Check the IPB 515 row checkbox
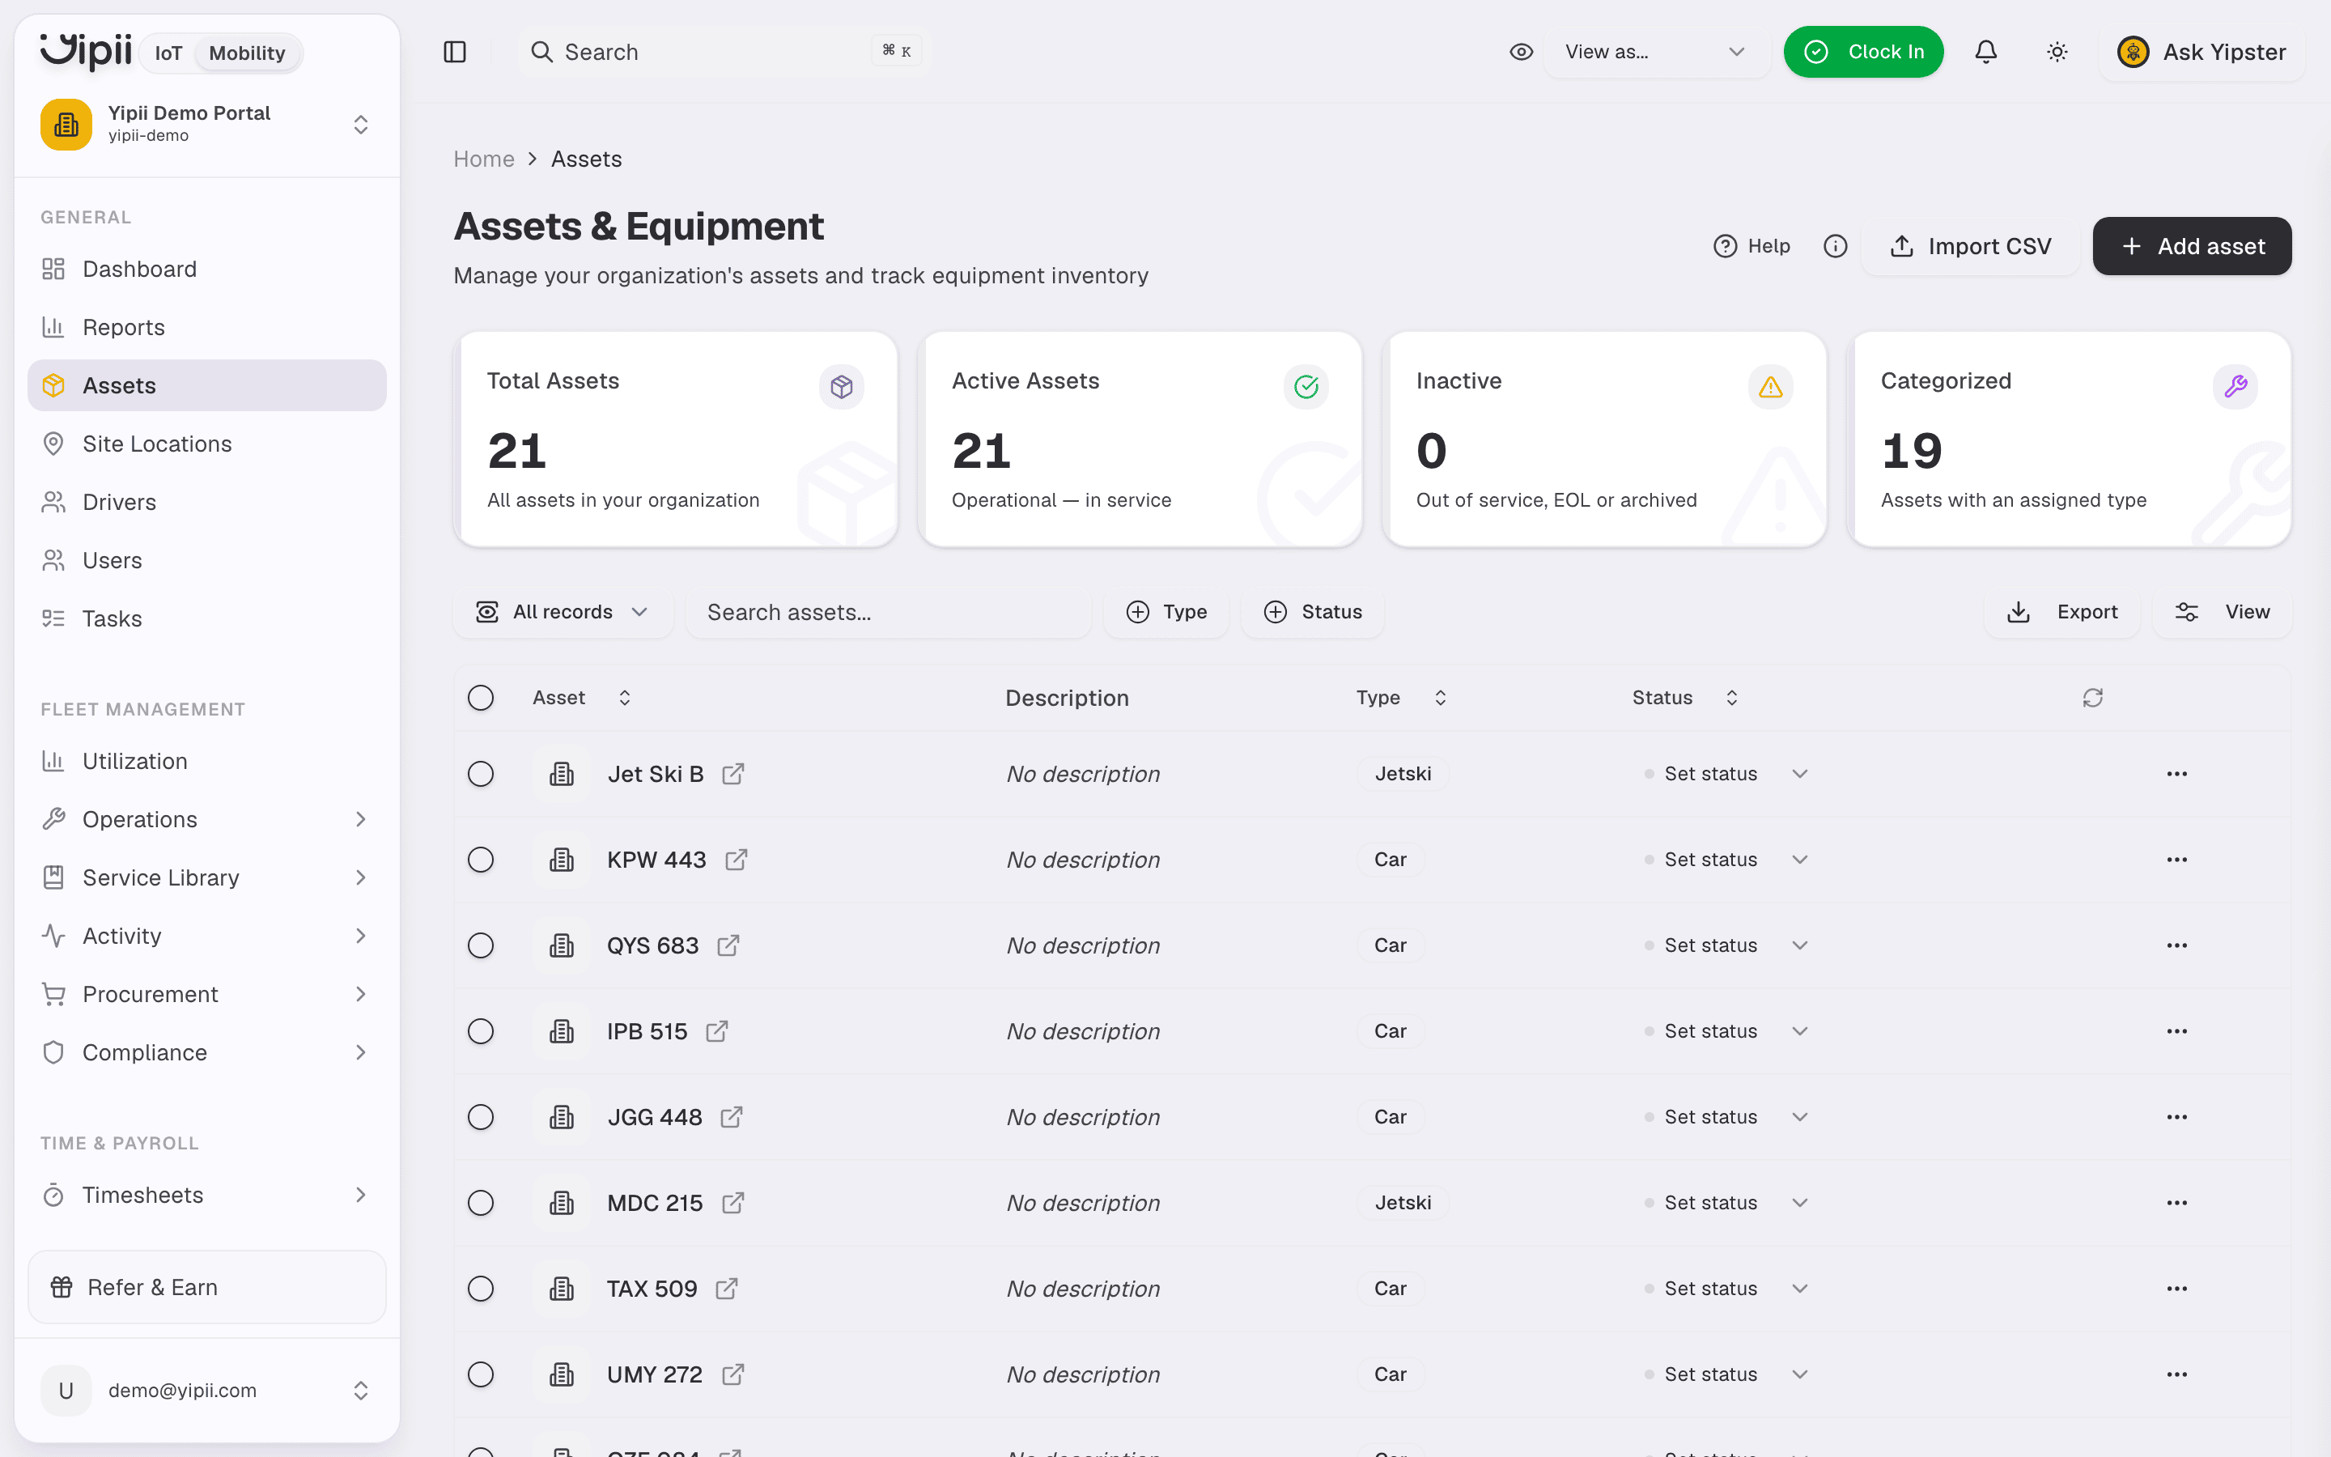Viewport: 2331px width, 1457px height. [481, 1031]
